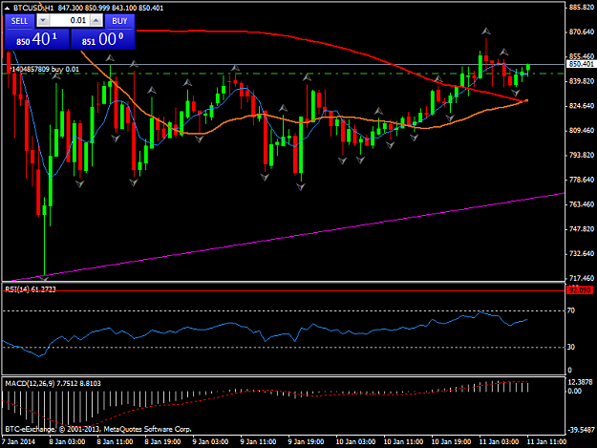This screenshot has height=448, width=597.
Task: Increase trade volume with up arrow
Action: click(x=96, y=21)
